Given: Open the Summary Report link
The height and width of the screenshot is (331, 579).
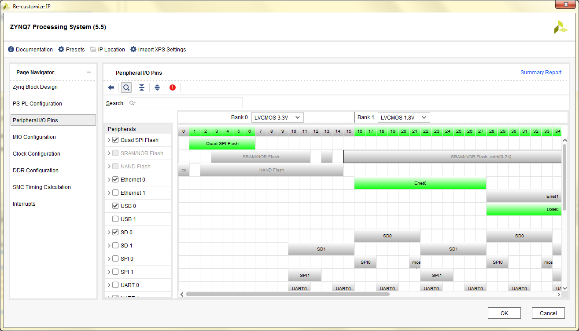Looking at the screenshot, I should tap(541, 73).
